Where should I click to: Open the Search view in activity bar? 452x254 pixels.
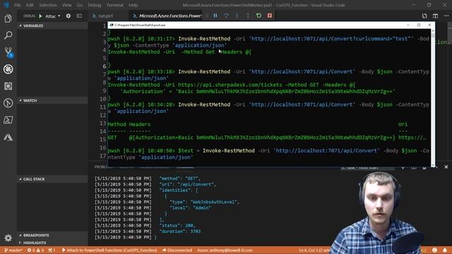click(x=8, y=35)
